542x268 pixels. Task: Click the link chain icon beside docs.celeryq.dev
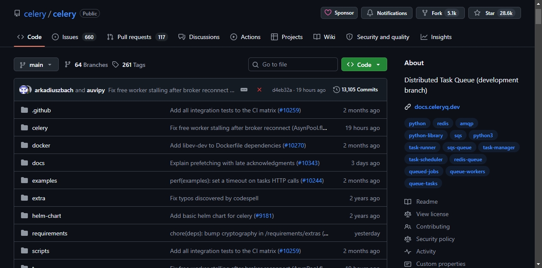tap(408, 107)
